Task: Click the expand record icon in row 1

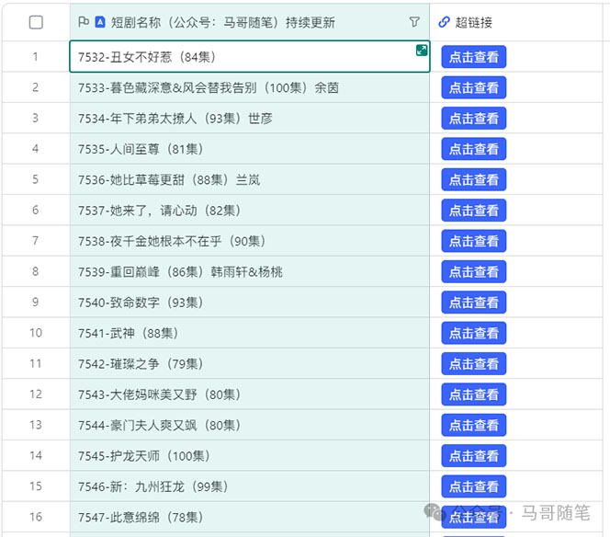Action: [x=421, y=51]
